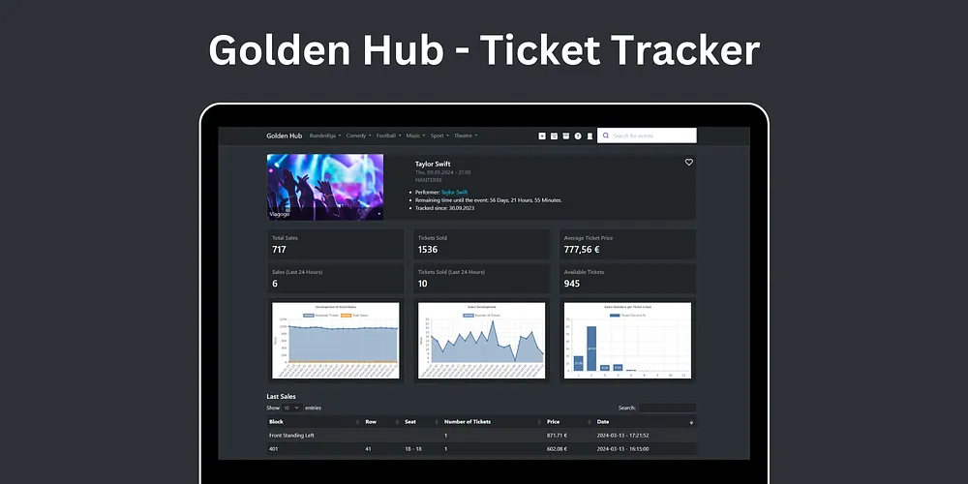Sort the table by Date column
Viewport: 968px width, 484px height.
point(645,422)
